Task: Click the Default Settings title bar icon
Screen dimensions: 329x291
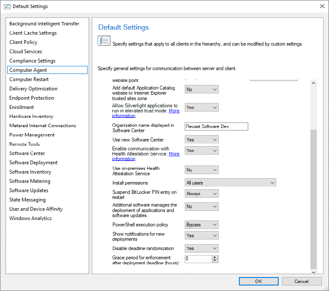Action: click(x=7, y=6)
